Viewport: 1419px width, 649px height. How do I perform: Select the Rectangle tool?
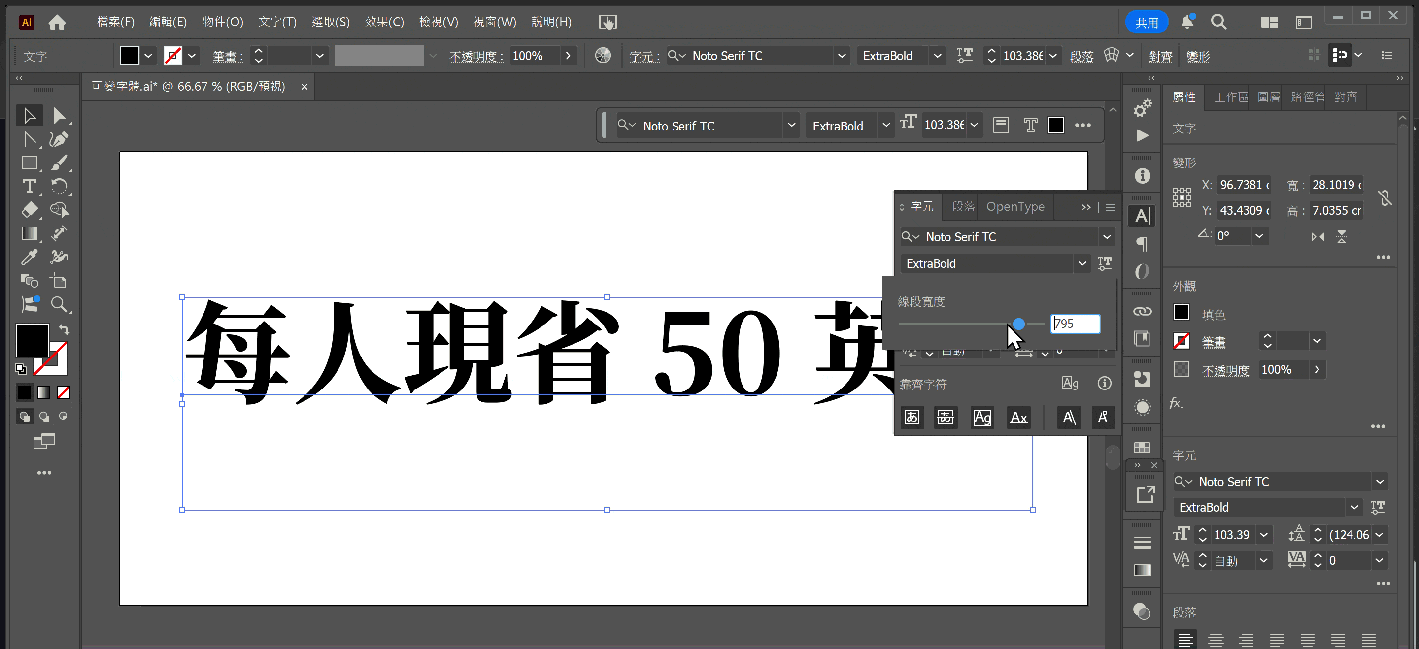[29, 163]
